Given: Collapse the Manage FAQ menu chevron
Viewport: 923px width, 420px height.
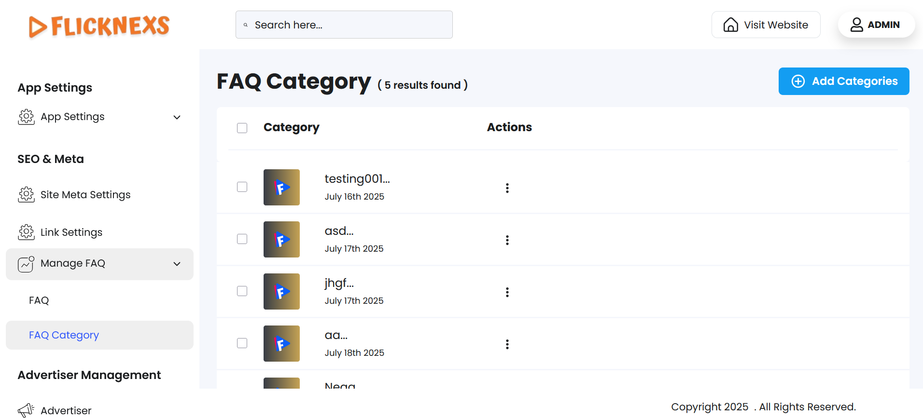Looking at the screenshot, I should (x=177, y=264).
